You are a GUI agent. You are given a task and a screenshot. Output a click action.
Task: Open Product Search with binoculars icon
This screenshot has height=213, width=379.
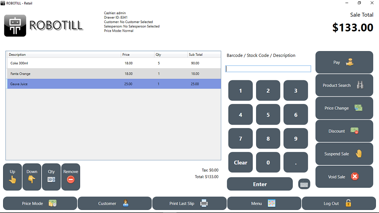pyautogui.click(x=344, y=85)
